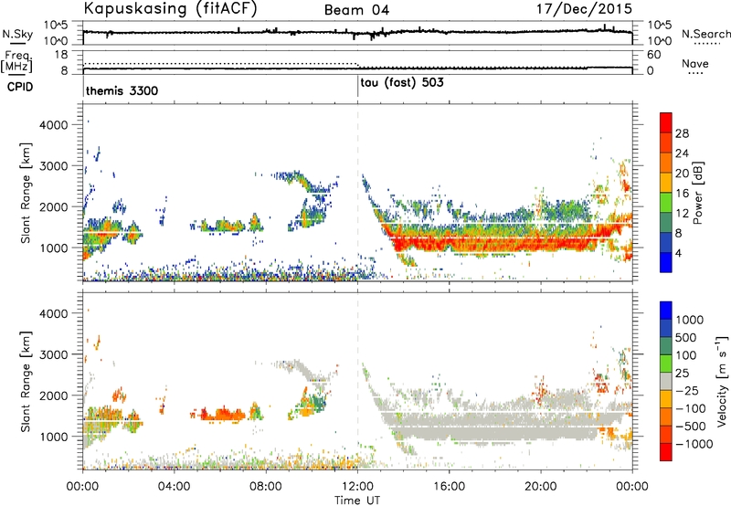The width and height of the screenshot is (731, 506).
Task: Click the 'N.Search' legend label
Action: tap(705, 34)
